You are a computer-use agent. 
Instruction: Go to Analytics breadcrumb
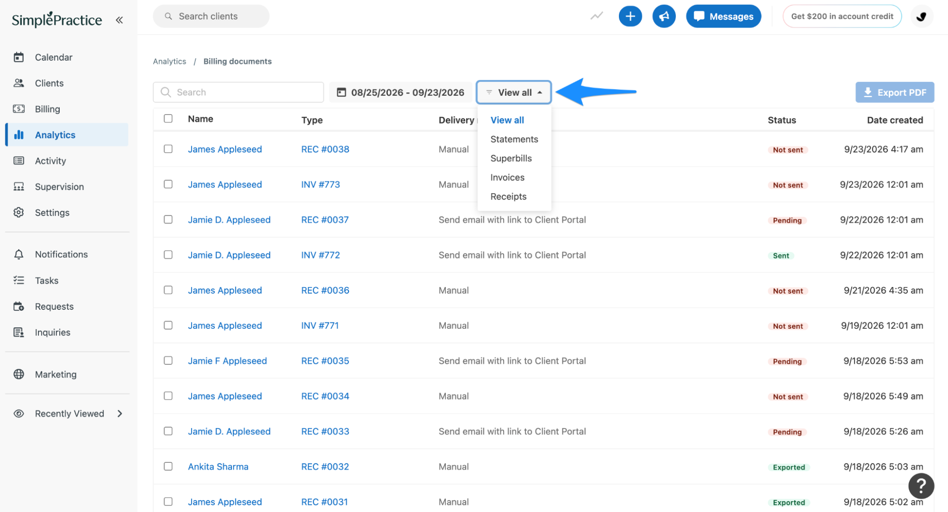point(169,62)
